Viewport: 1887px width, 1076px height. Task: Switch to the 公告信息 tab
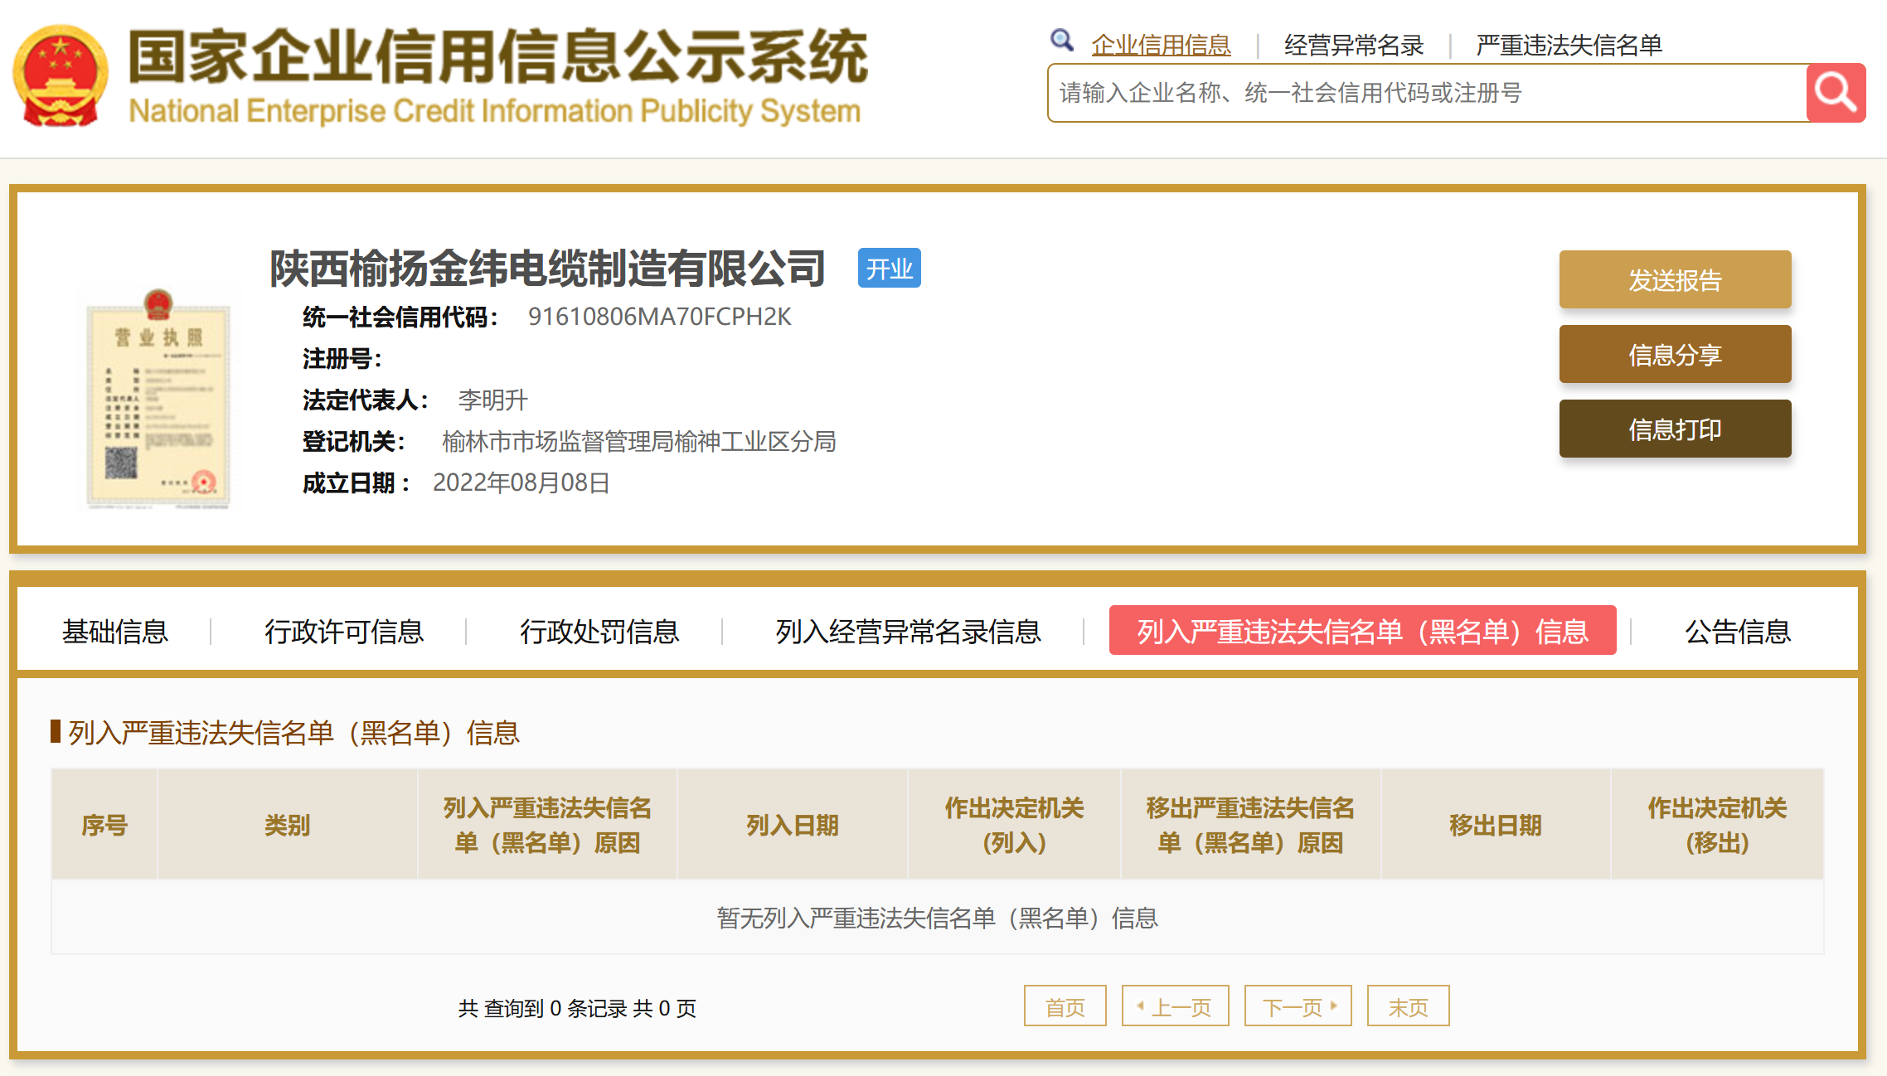pyautogui.click(x=1738, y=632)
